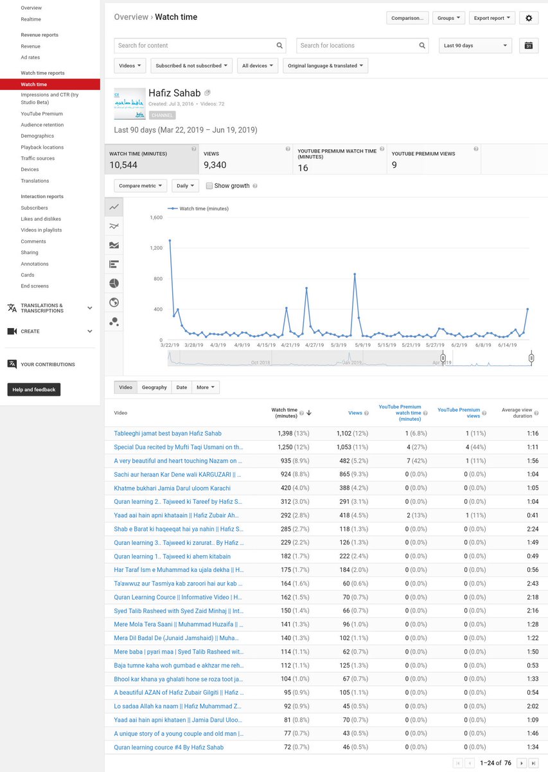Click the Comparison... button
Screen dimensions: 548x772
[408, 18]
